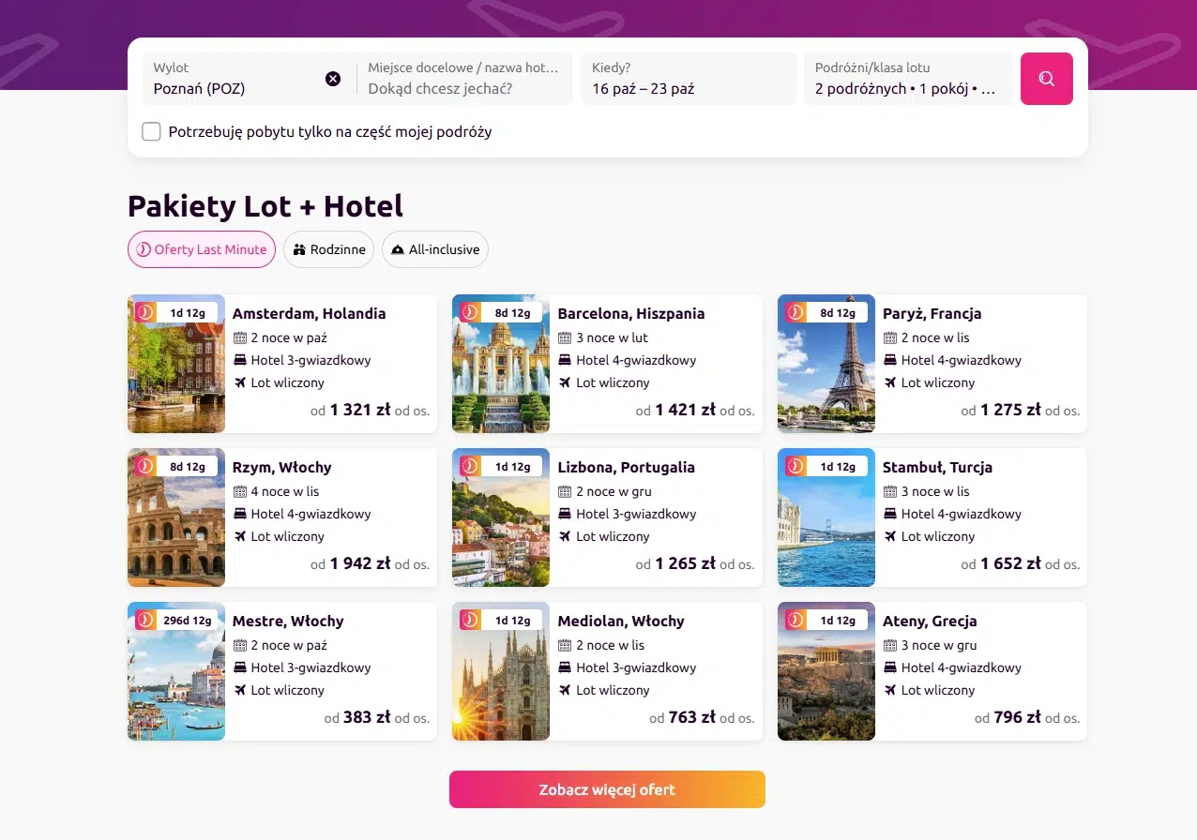Click '4 noce w lis' on Rzym card
The image size is (1197, 840).
click(x=285, y=491)
